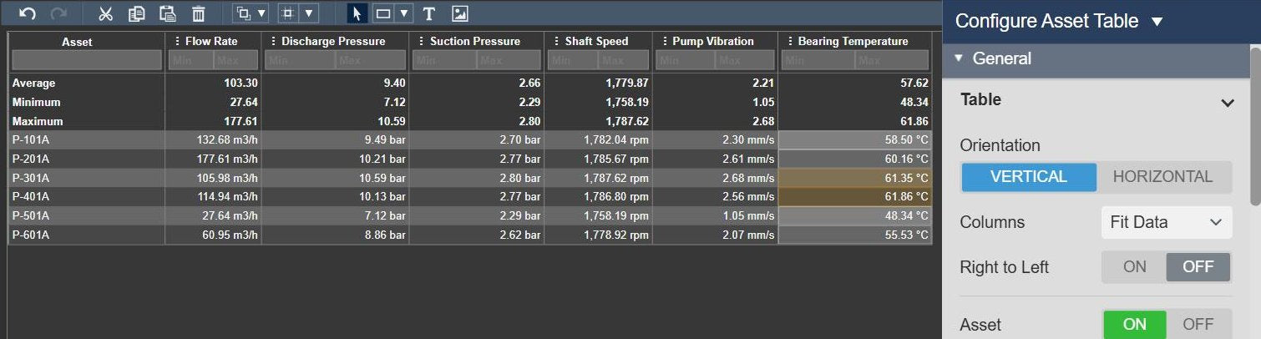The image size is (1261, 339).
Task: Select the Text tool
Action: point(429,13)
